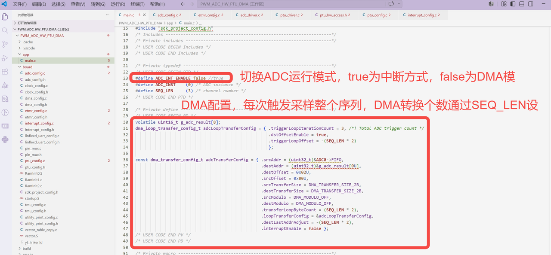Open 文件(F) menu
This screenshot has width=551, height=255.
click(x=20, y=4)
